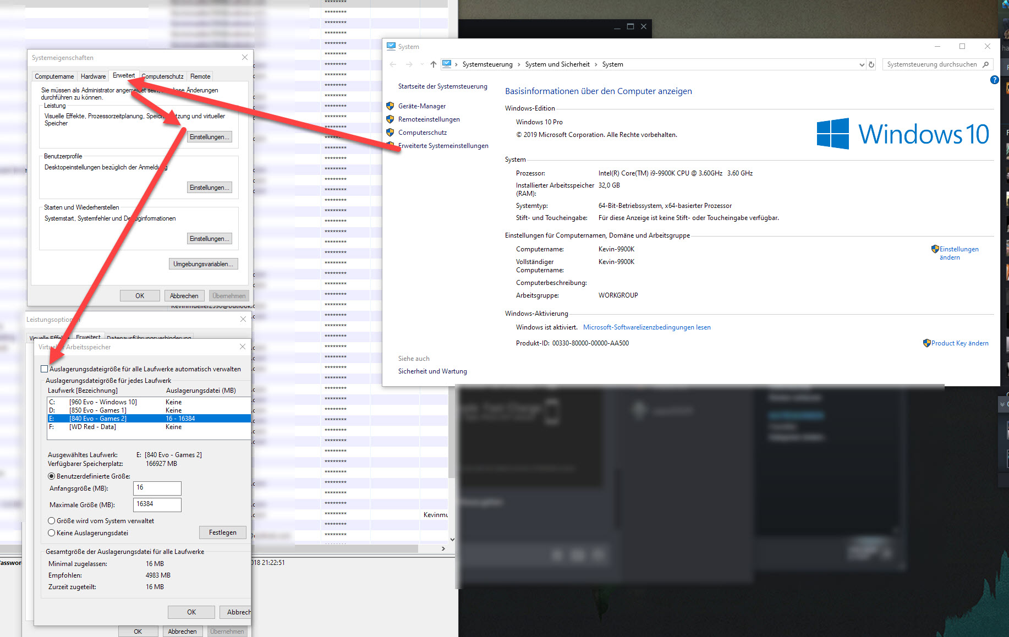Click Festlegen button
1009x637 pixels.
tap(222, 532)
